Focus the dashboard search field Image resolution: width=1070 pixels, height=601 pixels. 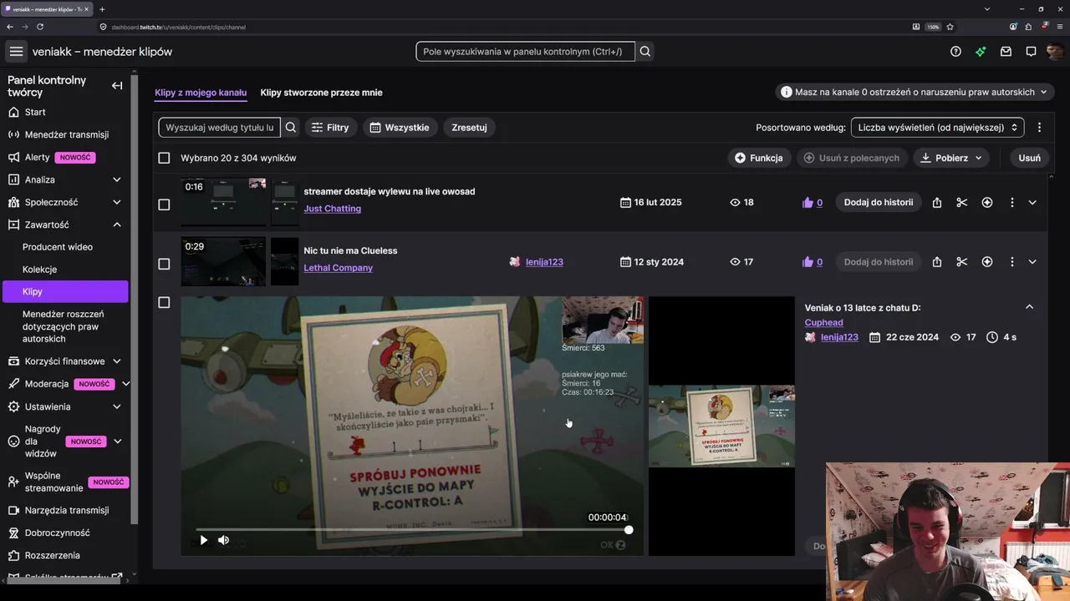point(526,52)
